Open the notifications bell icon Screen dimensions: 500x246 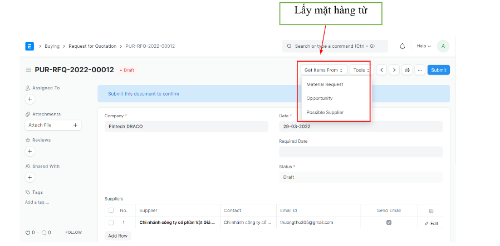point(403,46)
